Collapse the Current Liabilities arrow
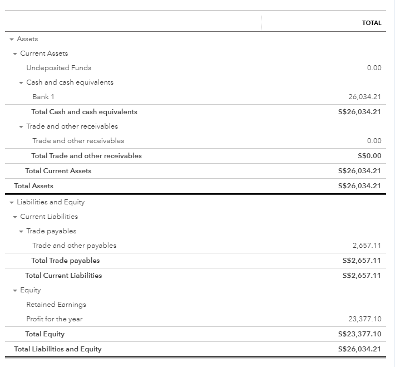 click(x=15, y=217)
